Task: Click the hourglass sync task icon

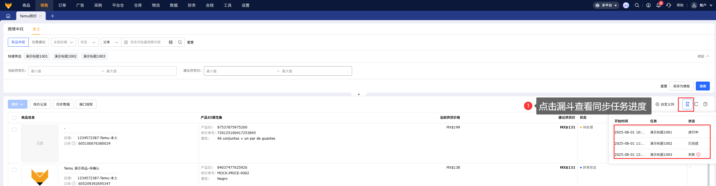Action: [x=687, y=104]
